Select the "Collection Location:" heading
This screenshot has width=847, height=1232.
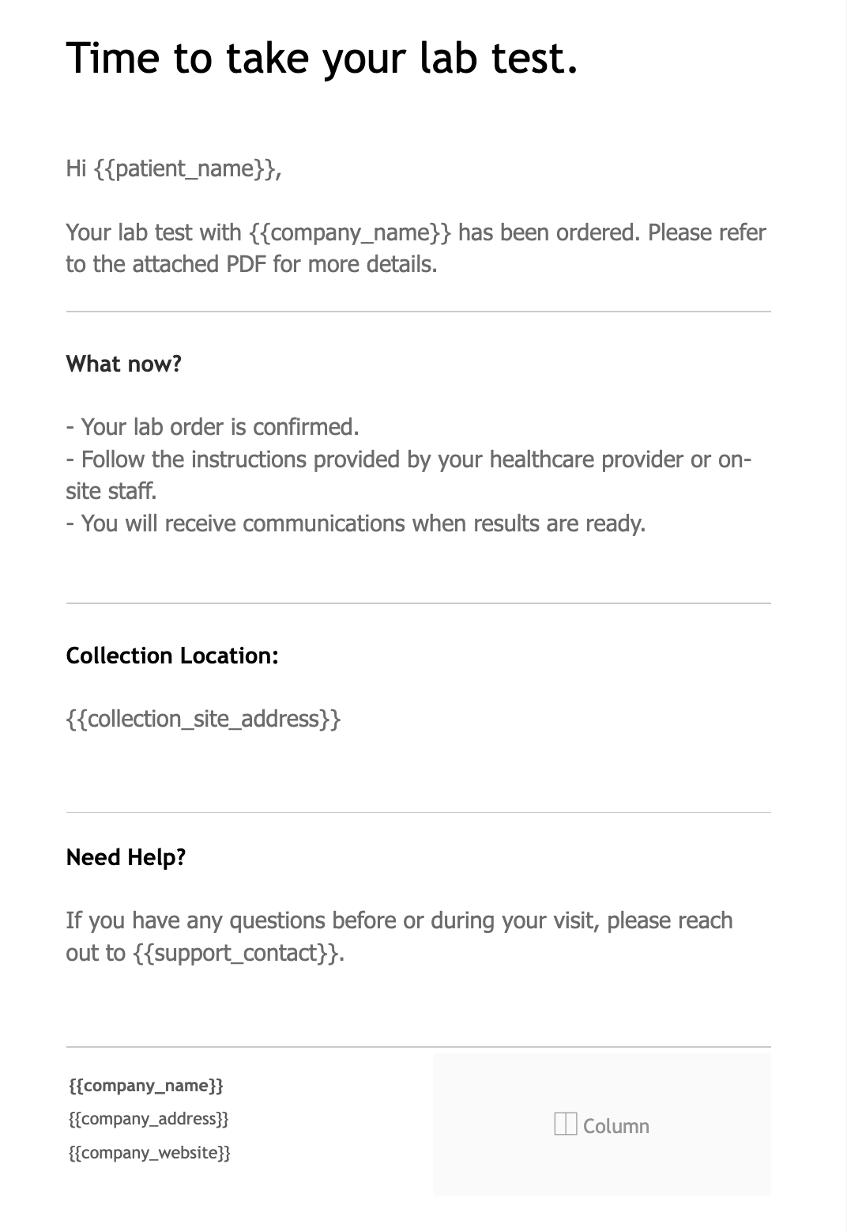click(x=172, y=656)
